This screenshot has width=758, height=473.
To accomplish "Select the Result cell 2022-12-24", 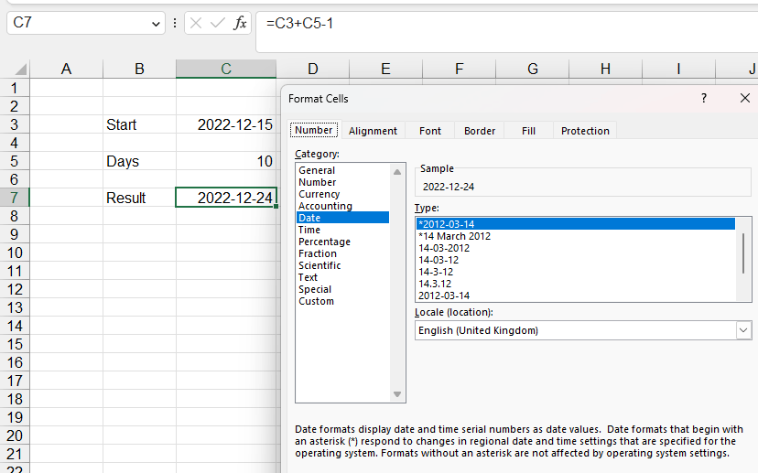I will click(226, 198).
